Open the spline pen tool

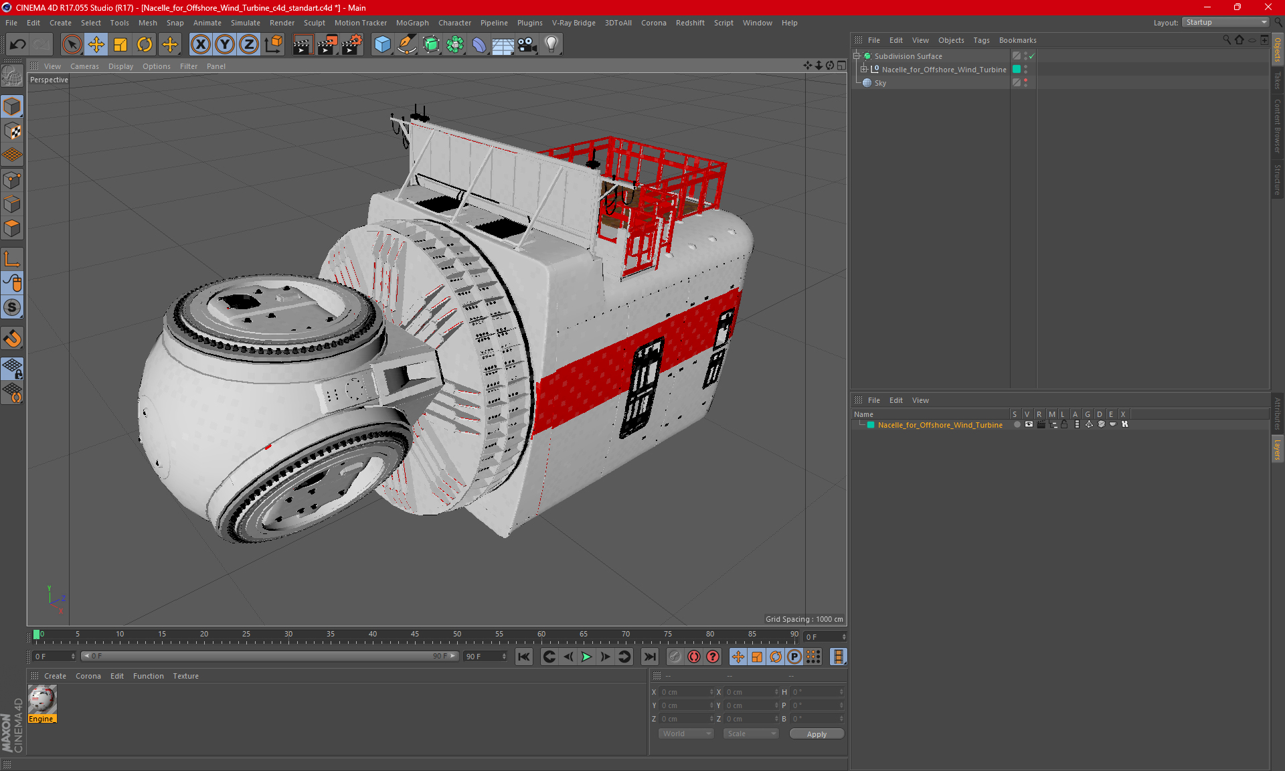tap(406, 45)
